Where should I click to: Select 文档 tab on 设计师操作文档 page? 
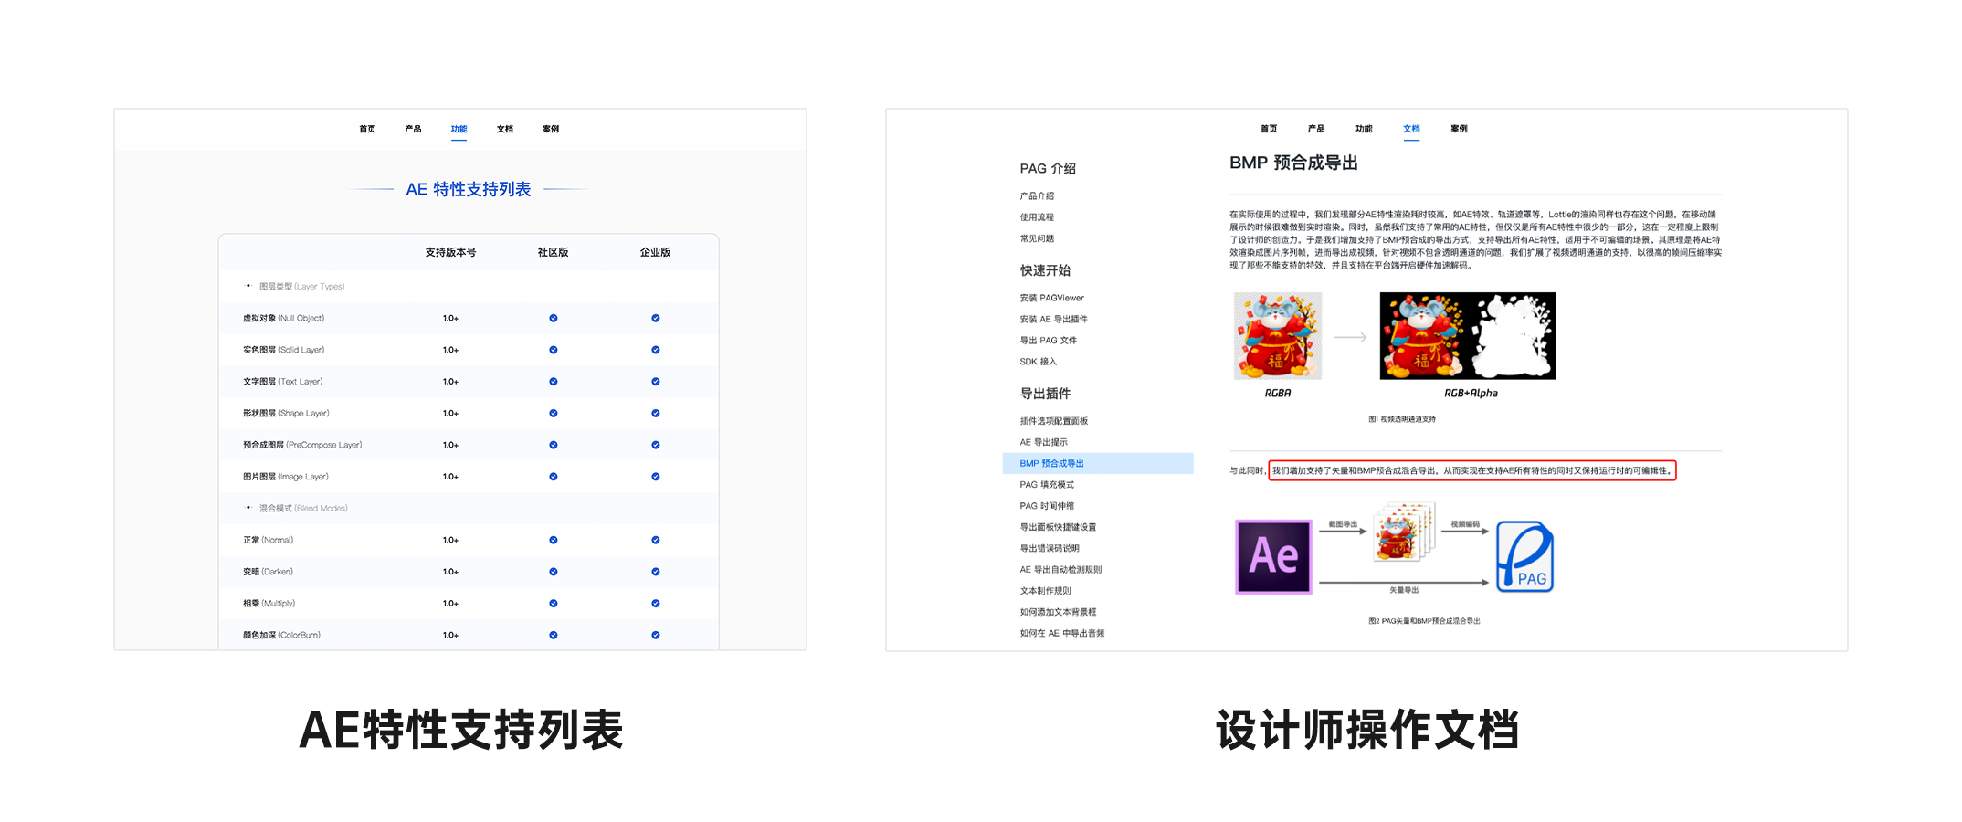point(1411,129)
